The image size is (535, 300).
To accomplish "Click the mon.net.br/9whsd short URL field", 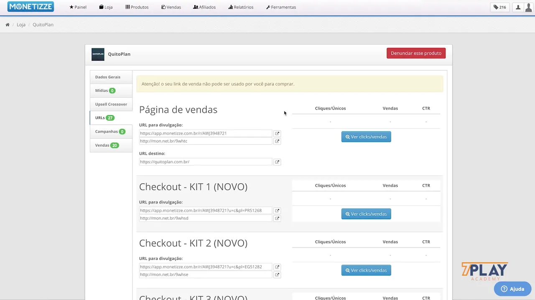I will tap(205, 218).
